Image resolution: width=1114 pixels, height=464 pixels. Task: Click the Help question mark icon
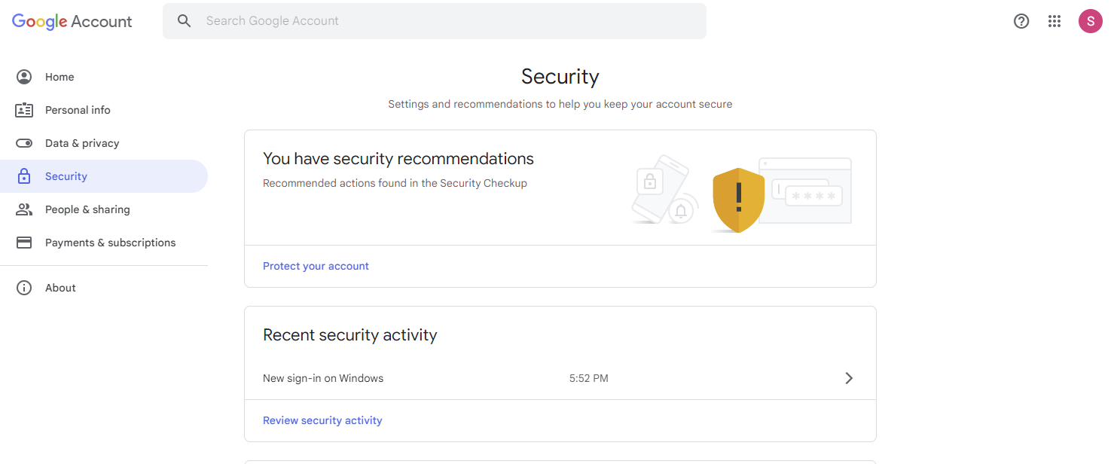(1021, 21)
